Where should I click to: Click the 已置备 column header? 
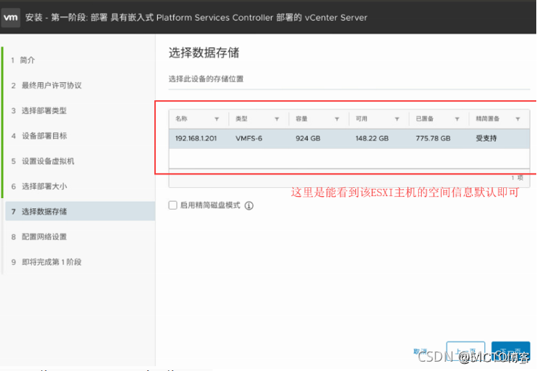(425, 119)
